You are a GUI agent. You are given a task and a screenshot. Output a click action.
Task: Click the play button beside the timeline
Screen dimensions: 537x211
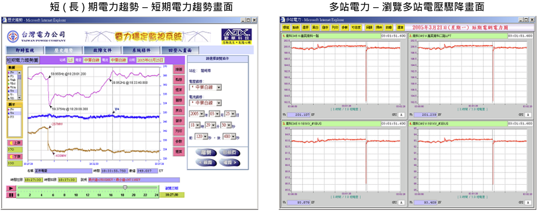coord(11,188)
